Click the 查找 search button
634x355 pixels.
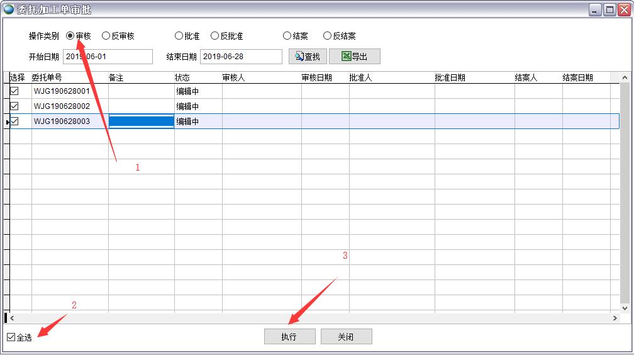tap(308, 57)
